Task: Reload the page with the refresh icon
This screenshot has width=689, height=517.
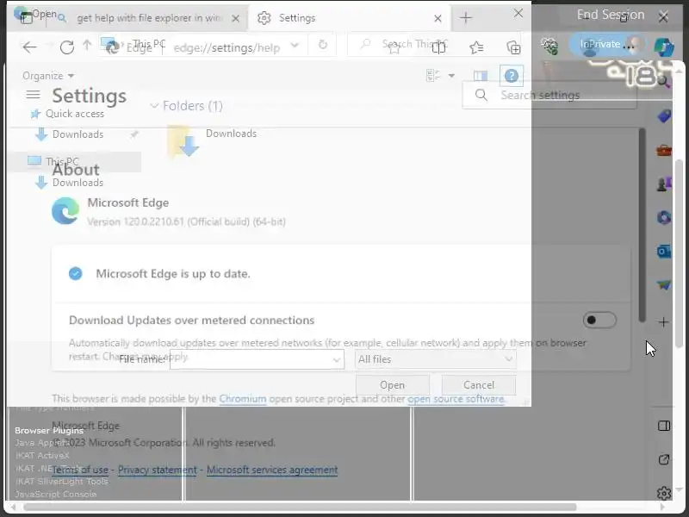Action: pos(67,47)
